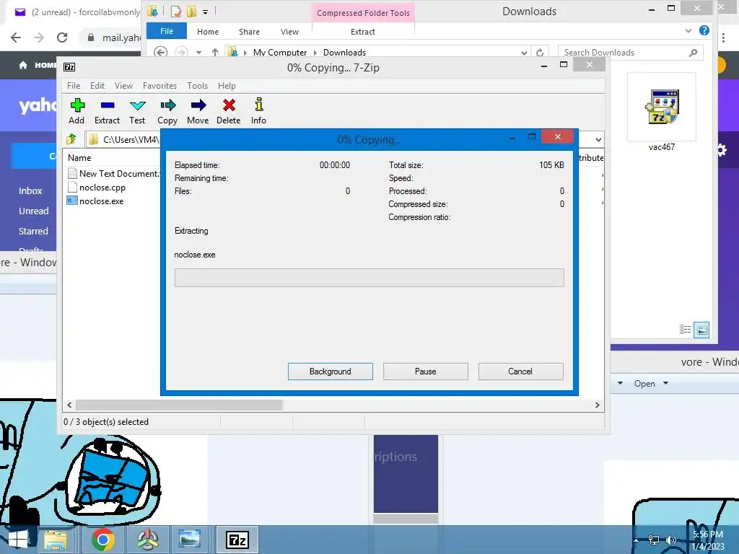
Task: Reload the Chrome page
Action: pyautogui.click(x=62, y=38)
